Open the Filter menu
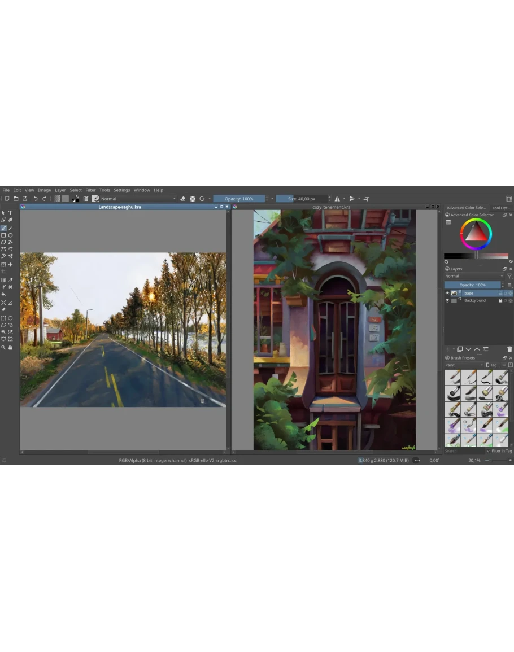The width and height of the screenshot is (514, 652). [90, 190]
